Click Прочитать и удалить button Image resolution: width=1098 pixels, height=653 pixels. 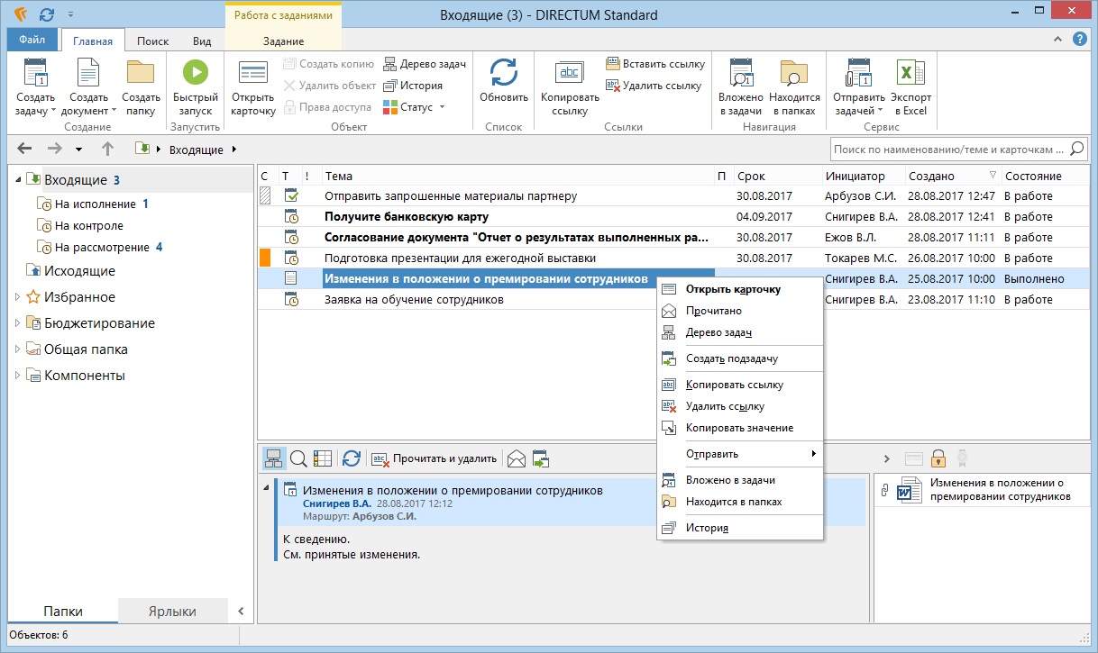click(434, 458)
